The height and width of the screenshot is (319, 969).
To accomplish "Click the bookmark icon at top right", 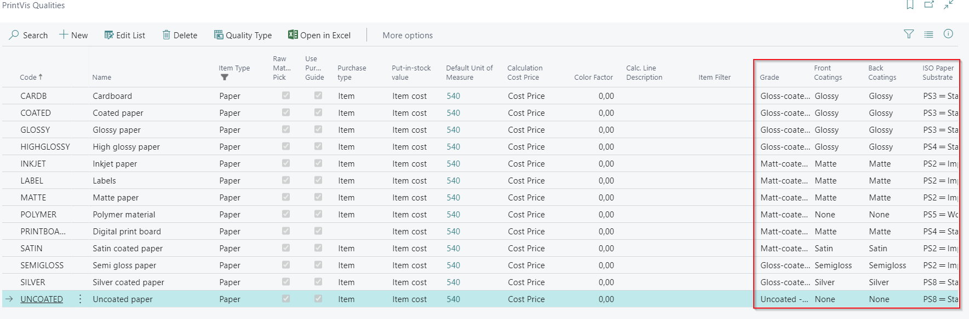I will (x=910, y=5).
